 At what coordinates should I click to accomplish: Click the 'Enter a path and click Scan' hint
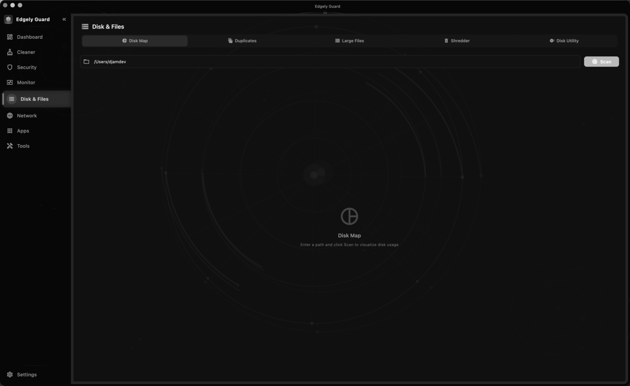click(x=349, y=245)
